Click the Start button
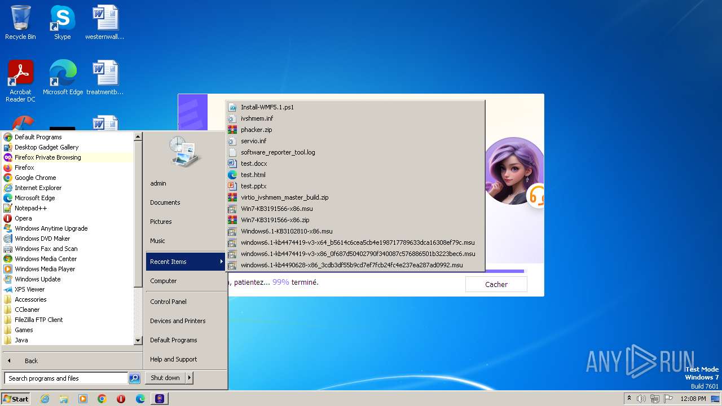Screen dimensions: 722x406 click(16, 399)
